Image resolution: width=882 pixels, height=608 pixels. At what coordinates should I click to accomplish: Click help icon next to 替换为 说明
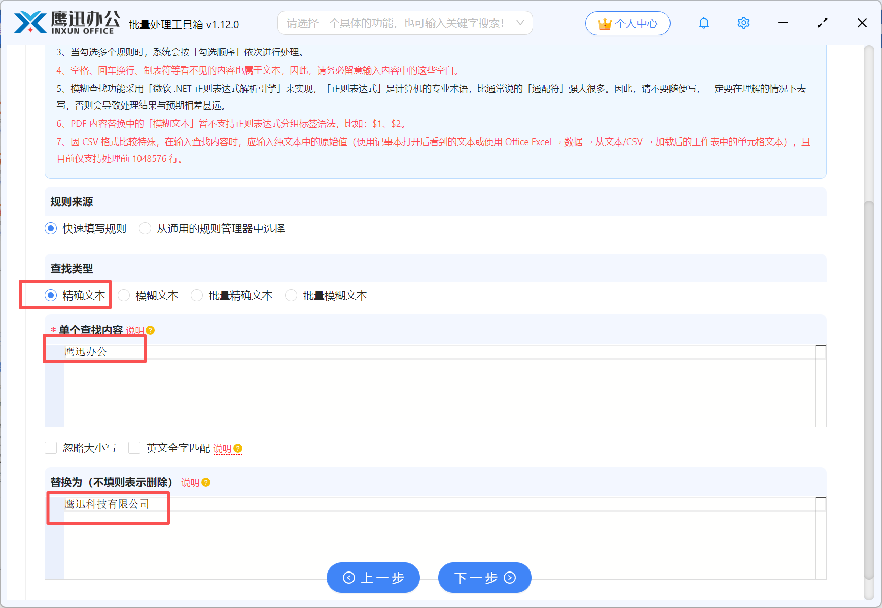point(206,482)
